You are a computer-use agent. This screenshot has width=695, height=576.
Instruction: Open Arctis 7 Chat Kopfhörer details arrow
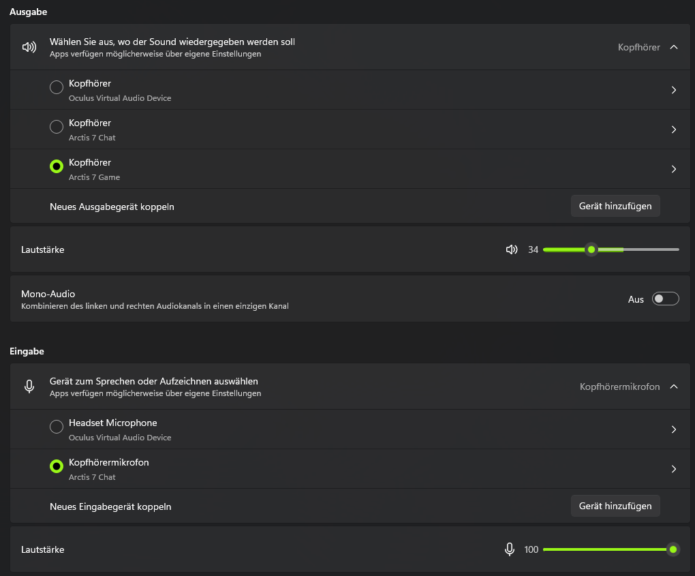tap(674, 130)
